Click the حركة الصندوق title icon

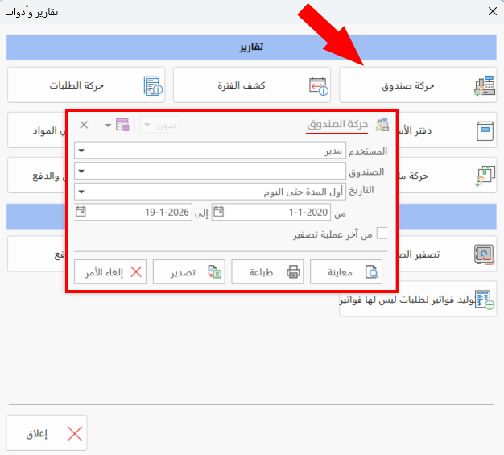point(382,125)
